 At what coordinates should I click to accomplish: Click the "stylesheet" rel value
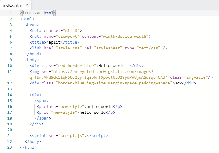(108, 48)
